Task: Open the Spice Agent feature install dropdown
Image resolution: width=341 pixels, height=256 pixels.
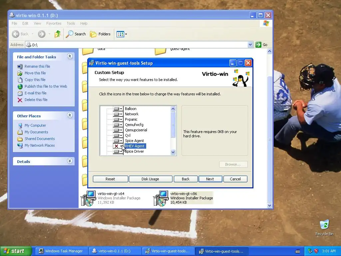Action: [x=118, y=141]
